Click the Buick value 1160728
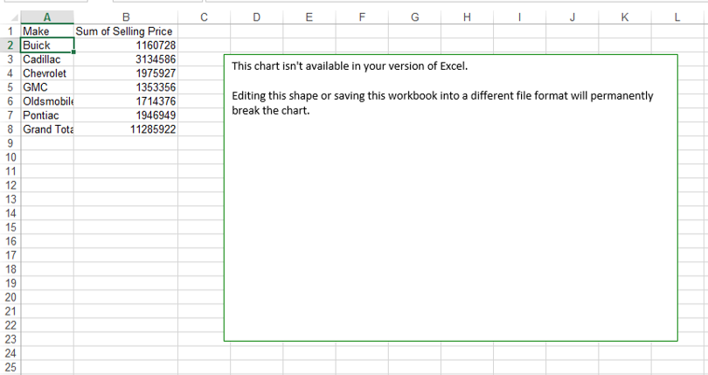This screenshot has height=375, width=708. coord(126,45)
